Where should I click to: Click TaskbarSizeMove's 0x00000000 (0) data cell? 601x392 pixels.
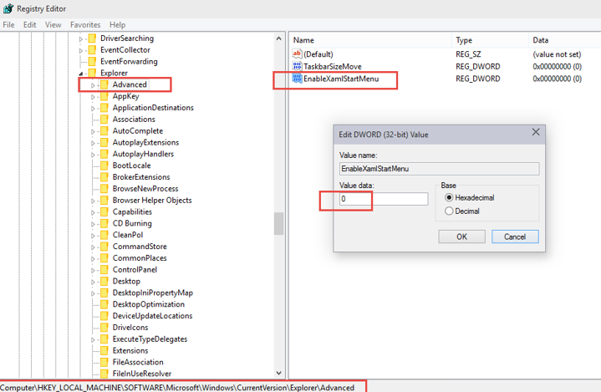pos(557,66)
